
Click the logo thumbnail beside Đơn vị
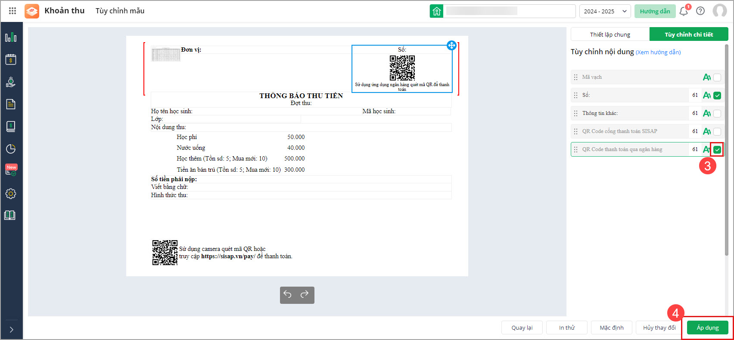click(x=166, y=54)
